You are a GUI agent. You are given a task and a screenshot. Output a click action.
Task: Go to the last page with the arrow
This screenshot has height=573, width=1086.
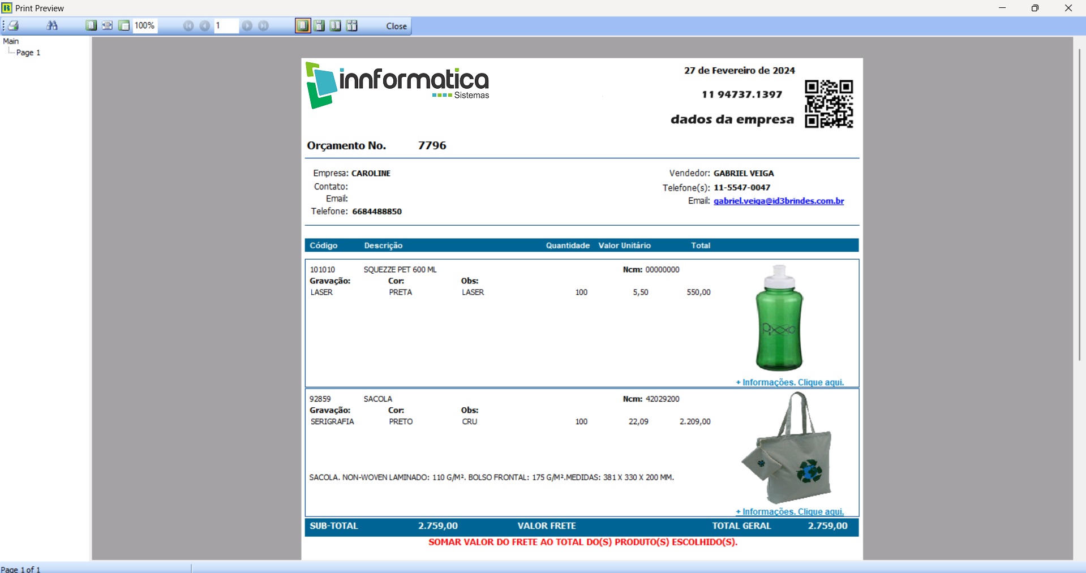[264, 25]
